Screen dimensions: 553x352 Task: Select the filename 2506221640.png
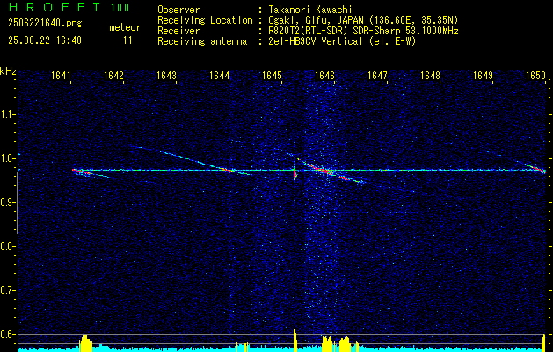coord(45,24)
